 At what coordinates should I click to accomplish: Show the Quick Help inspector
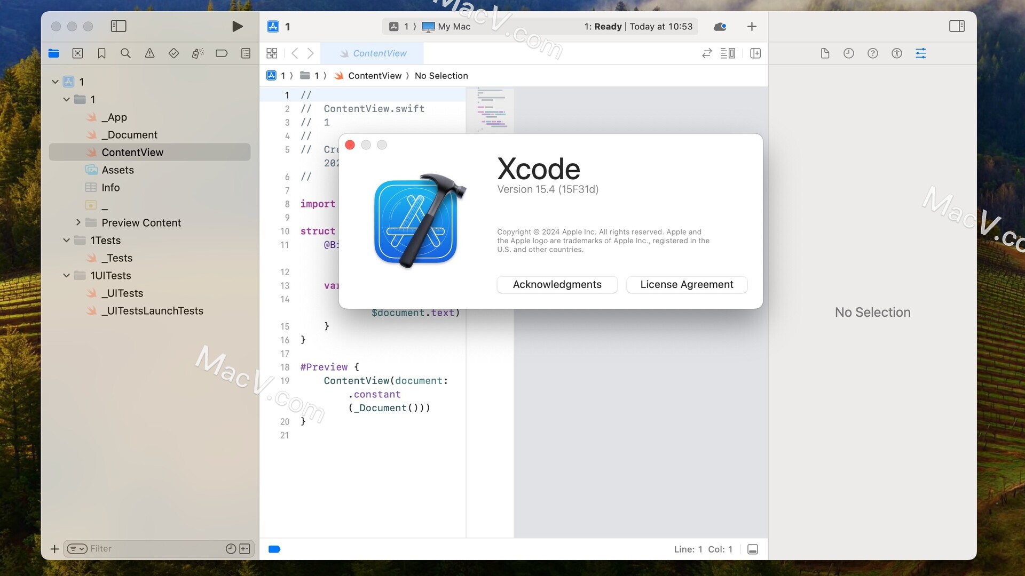click(873, 53)
